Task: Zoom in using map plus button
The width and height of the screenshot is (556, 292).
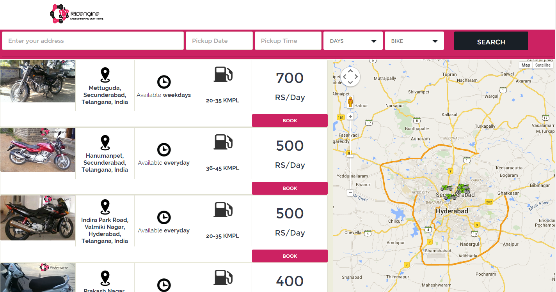Action: point(350,116)
